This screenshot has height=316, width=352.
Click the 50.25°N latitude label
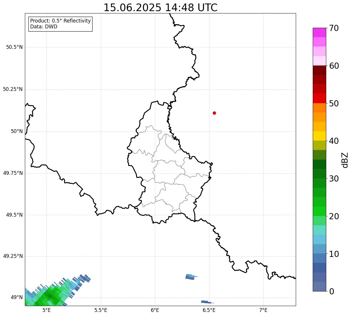pyautogui.click(x=13, y=89)
